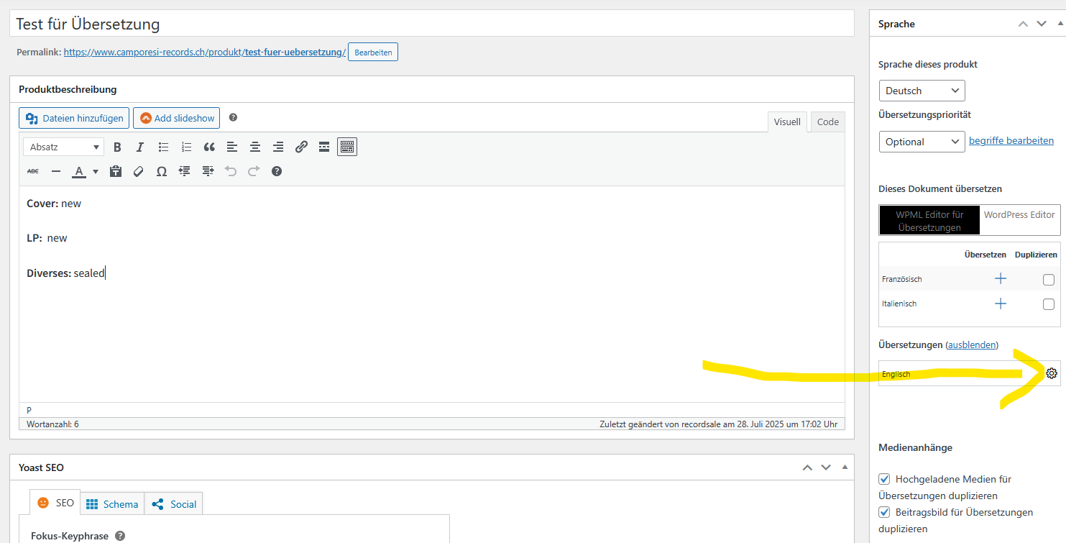
Task: Click Bearbeiten permalink button
Action: (x=373, y=53)
